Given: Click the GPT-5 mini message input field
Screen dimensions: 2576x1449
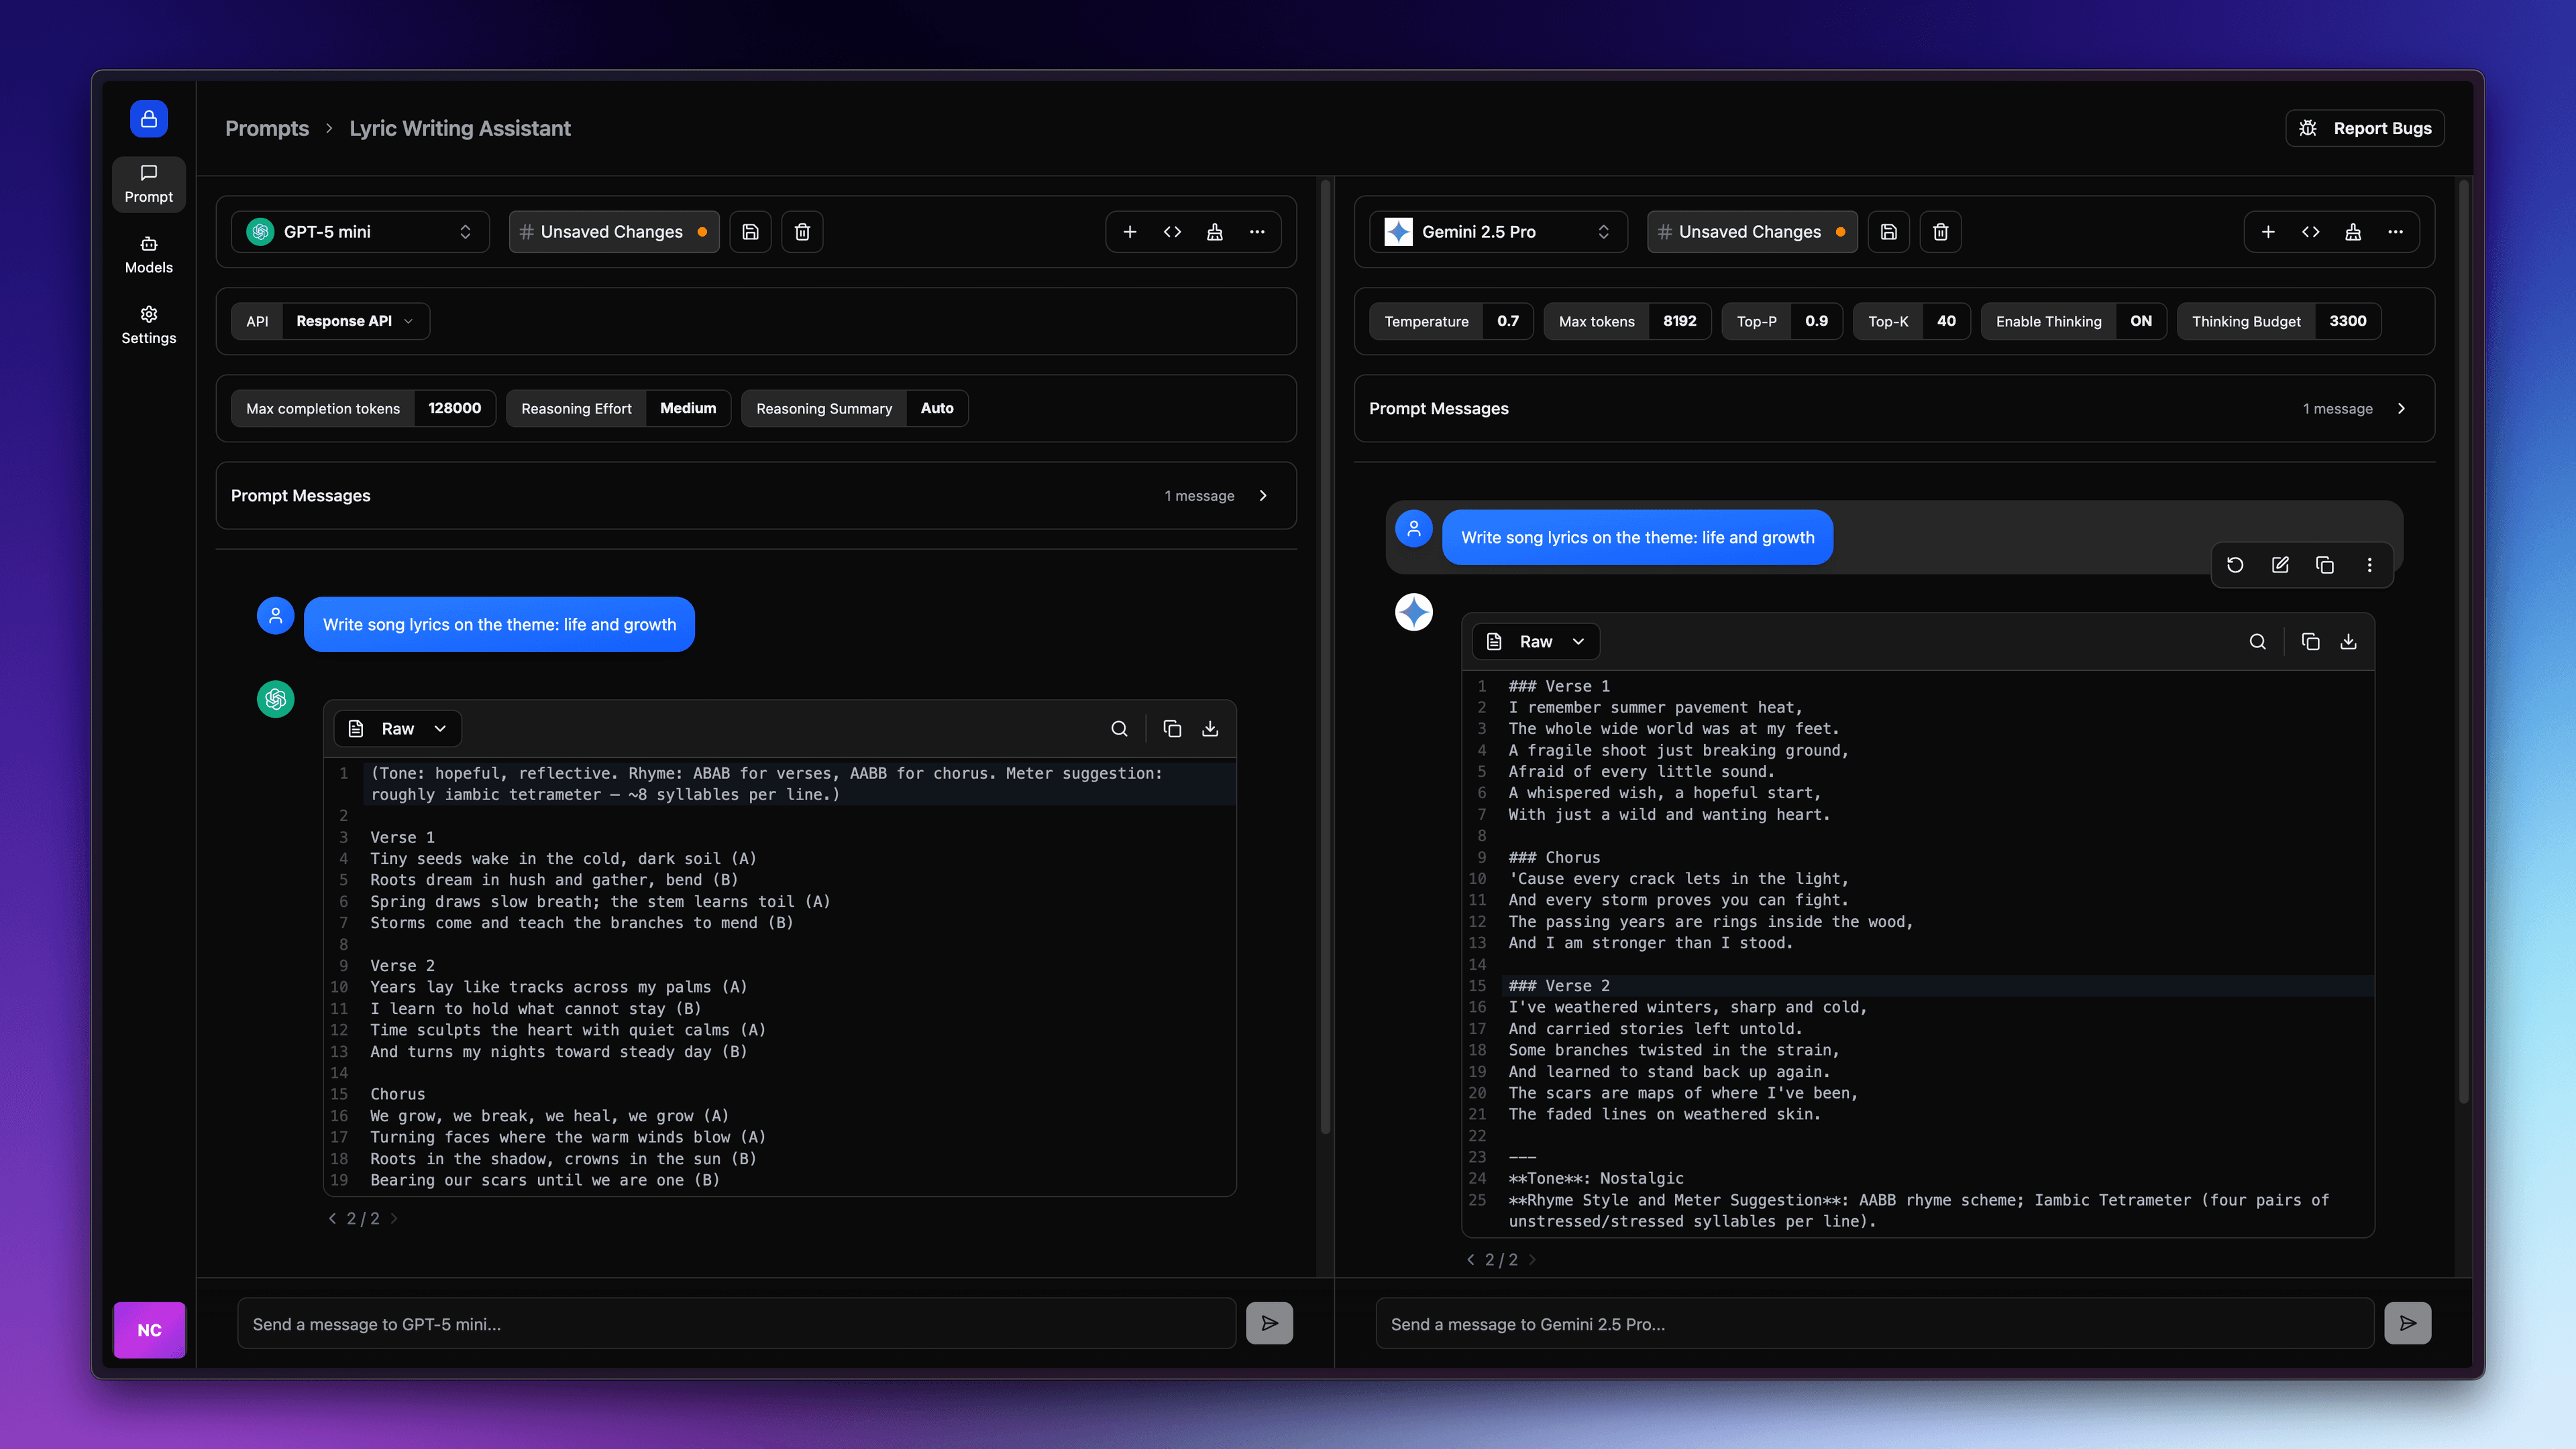Looking at the screenshot, I should pos(736,1324).
